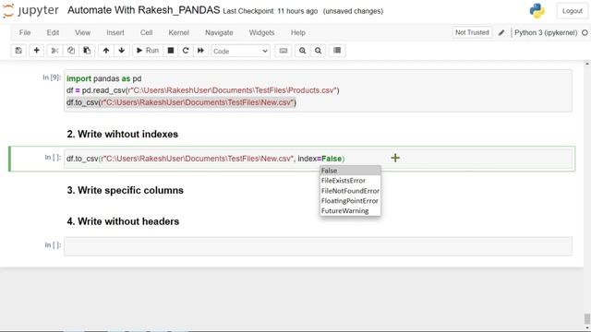Toggle table of contents icon
This screenshot has width=591, height=332.
tap(337, 51)
